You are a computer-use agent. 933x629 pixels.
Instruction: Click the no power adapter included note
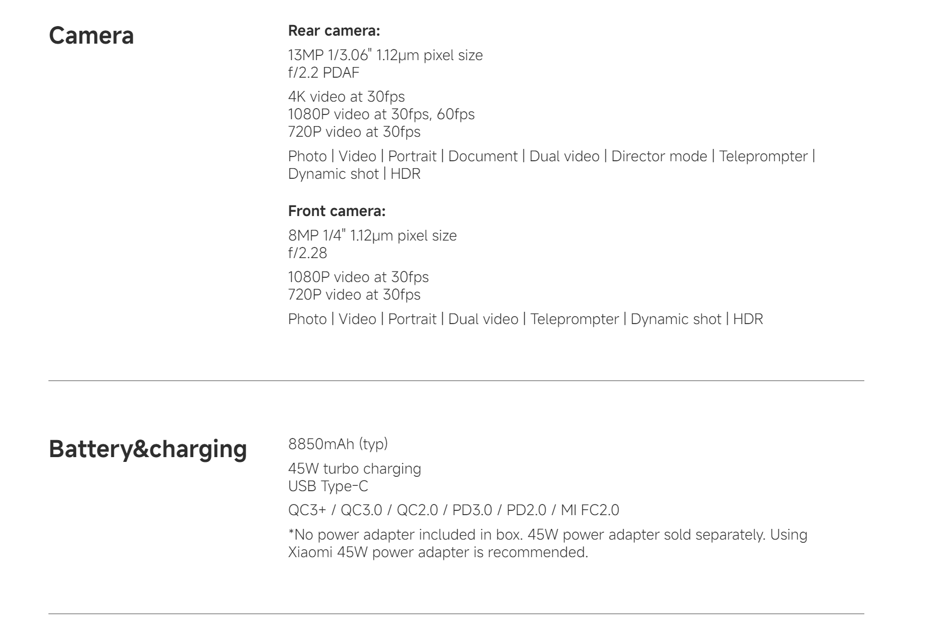(548, 543)
